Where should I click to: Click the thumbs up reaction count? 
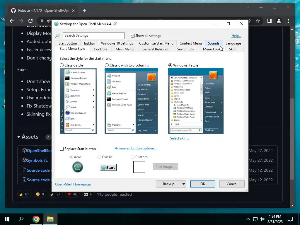tap(24, 194)
